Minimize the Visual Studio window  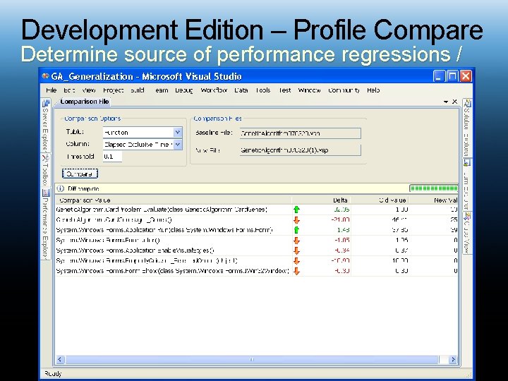click(439, 76)
